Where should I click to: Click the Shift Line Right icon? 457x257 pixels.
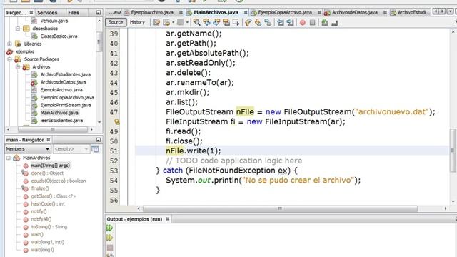coord(290,22)
